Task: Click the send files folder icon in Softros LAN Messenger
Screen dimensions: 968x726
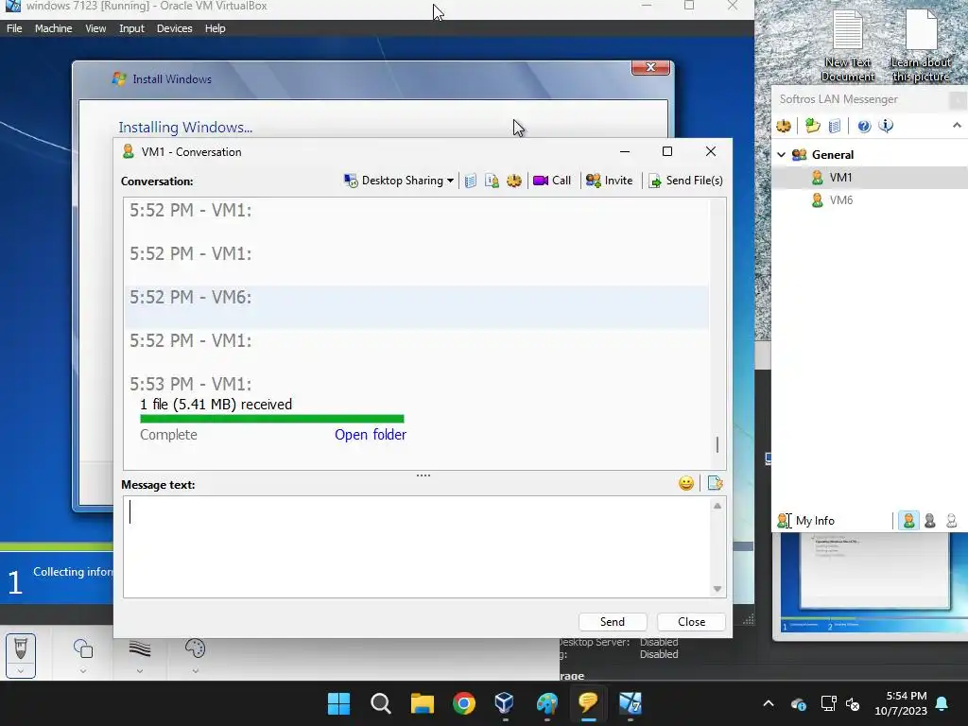Action: (812, 126)
